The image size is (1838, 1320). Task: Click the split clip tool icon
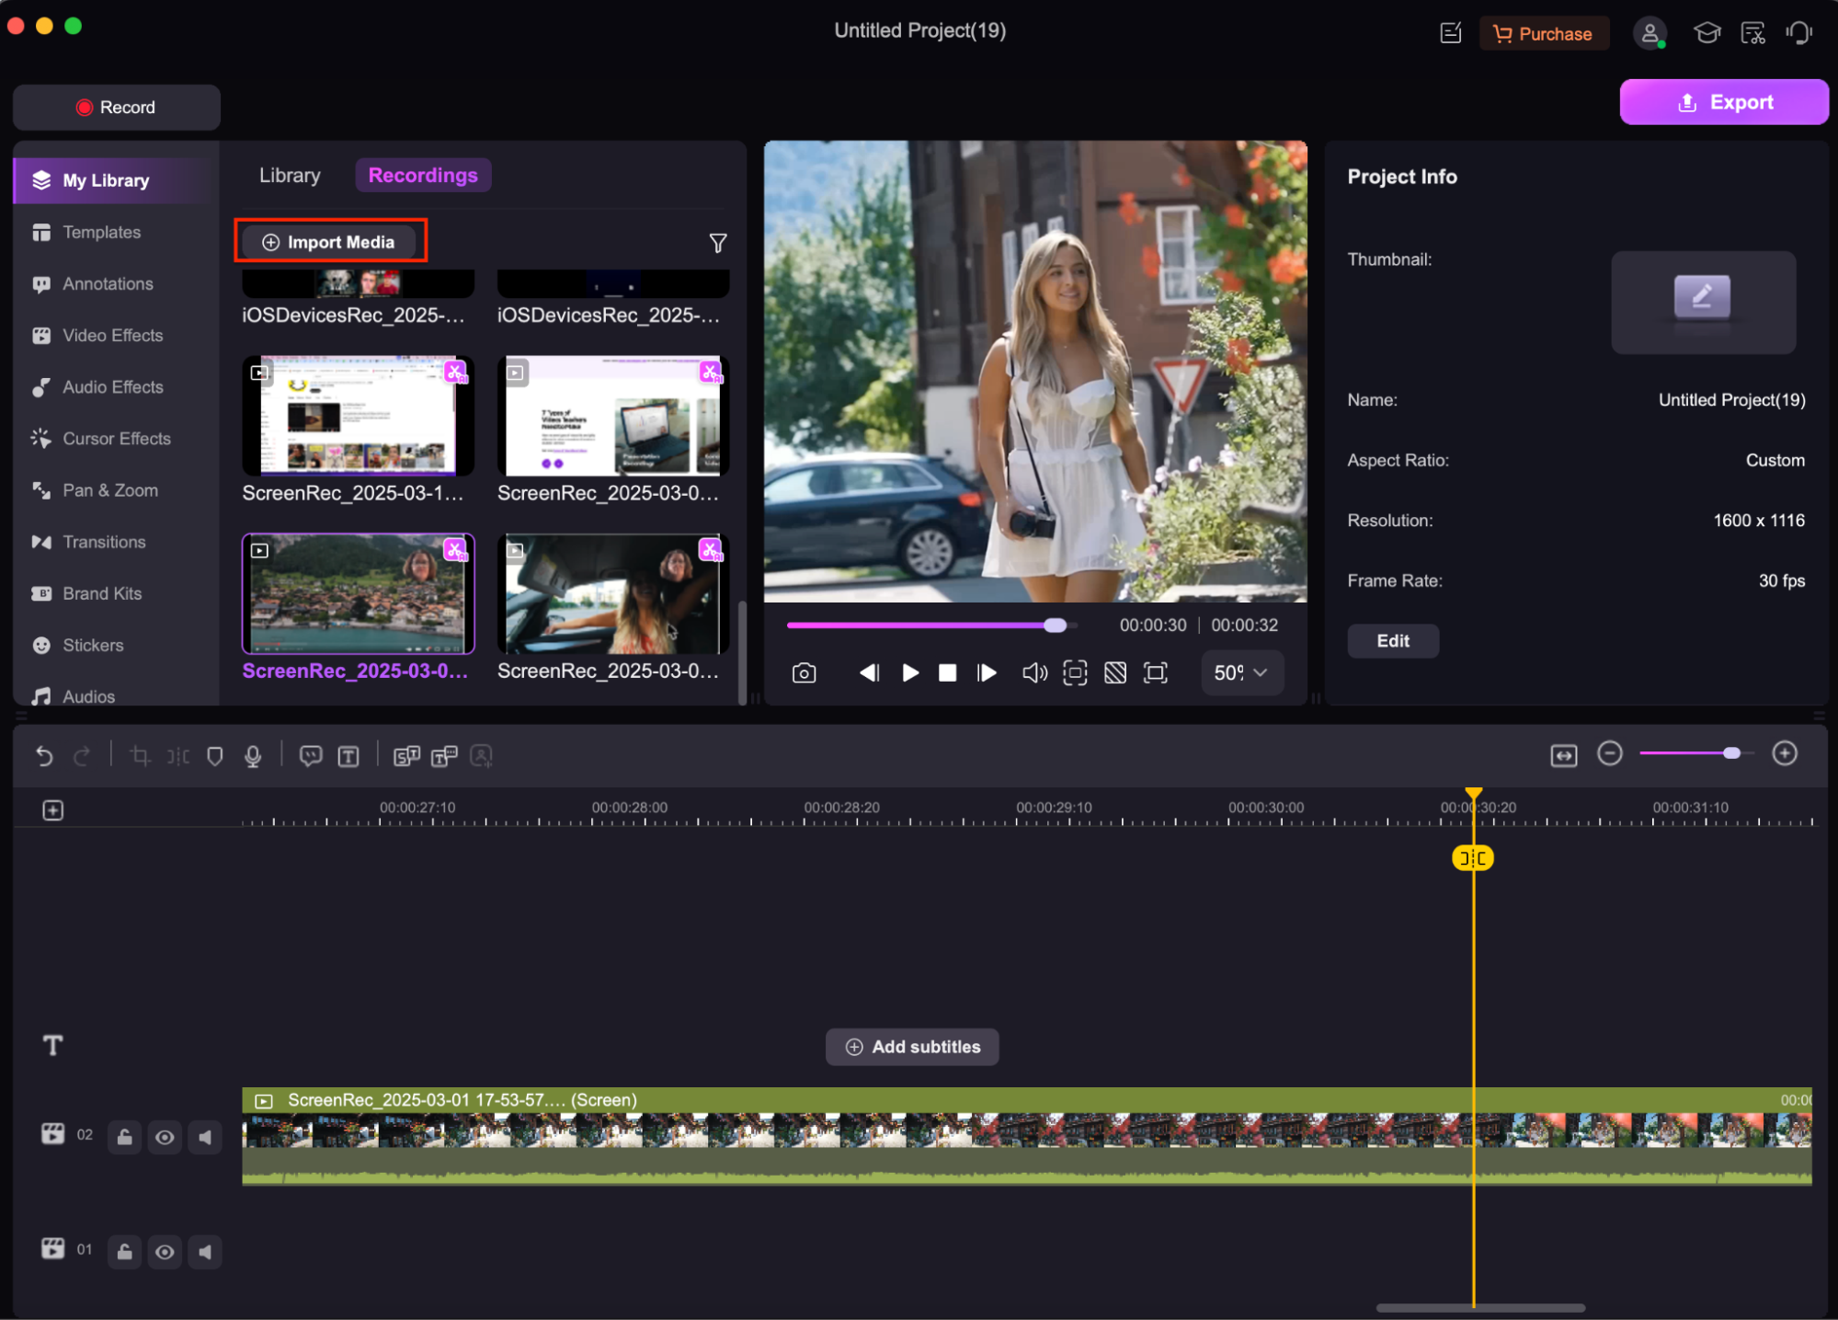177,756
